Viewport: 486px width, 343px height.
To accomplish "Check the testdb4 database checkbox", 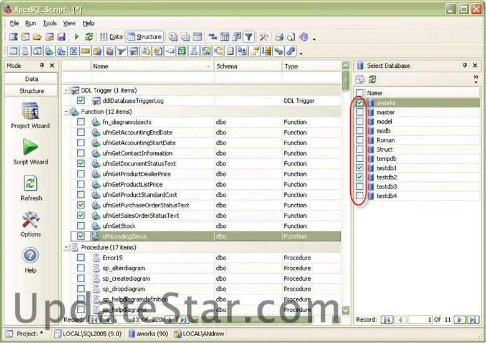I will click(360, 195).
